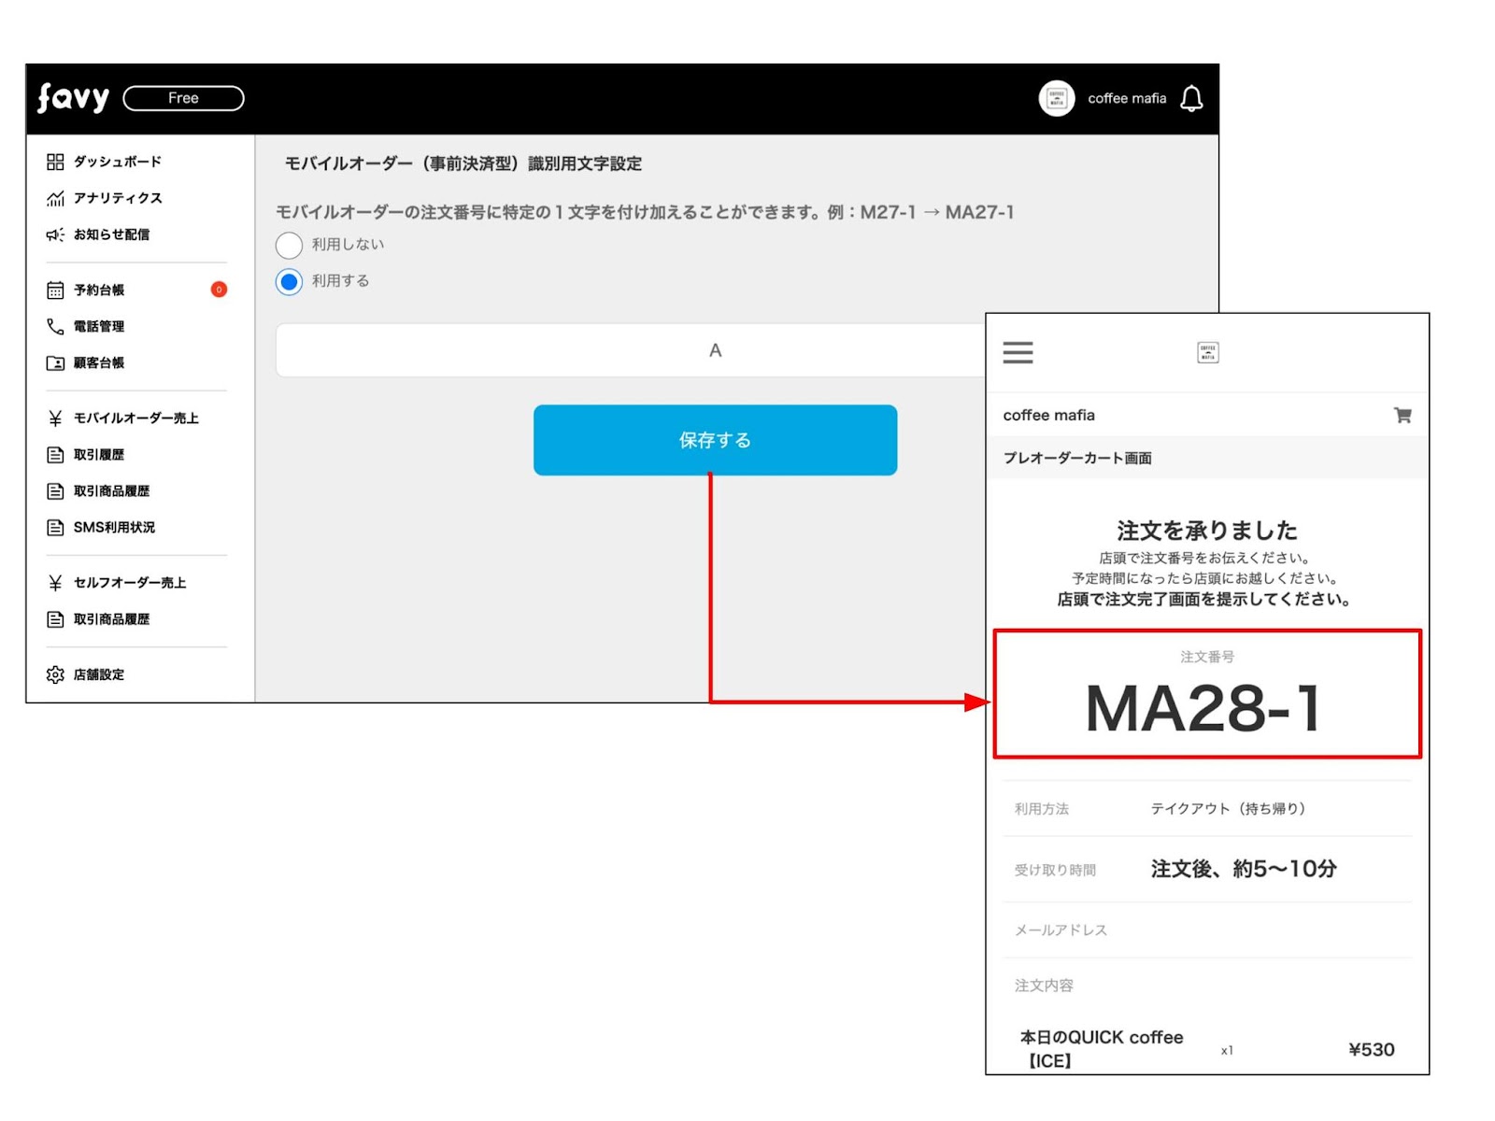Open モバイルオーダー売上 in sidebar
Viewport: 1495px width, 1121px height.
[136, 418]
